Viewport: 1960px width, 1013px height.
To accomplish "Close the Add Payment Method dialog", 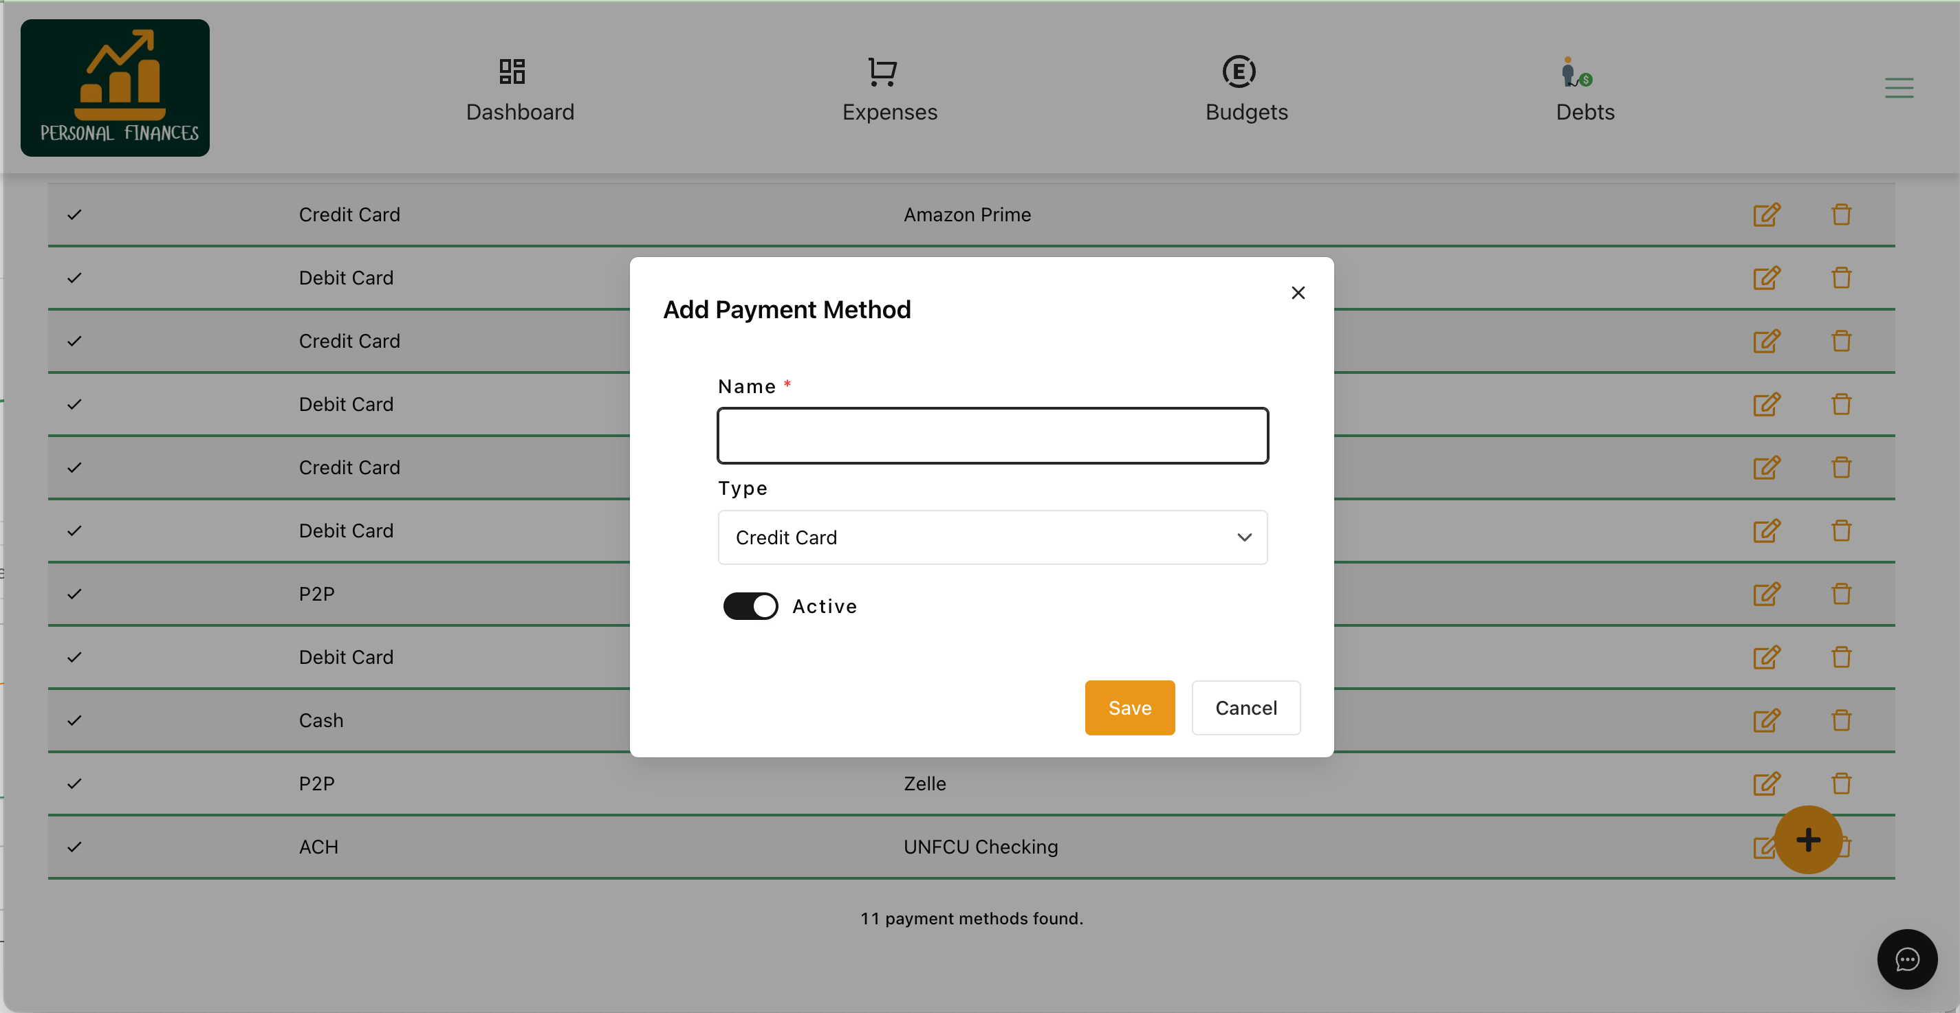I will click(x=1298, y=292).
